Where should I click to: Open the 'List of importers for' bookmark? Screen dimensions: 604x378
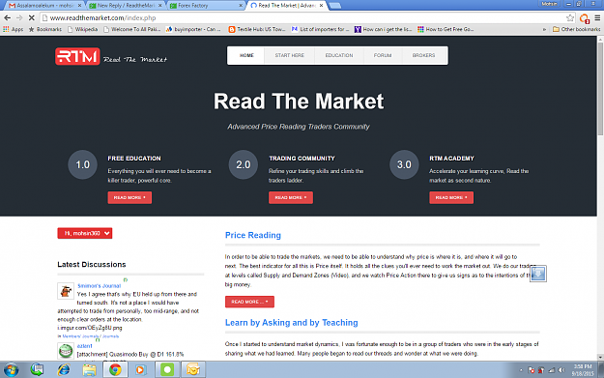321,29
